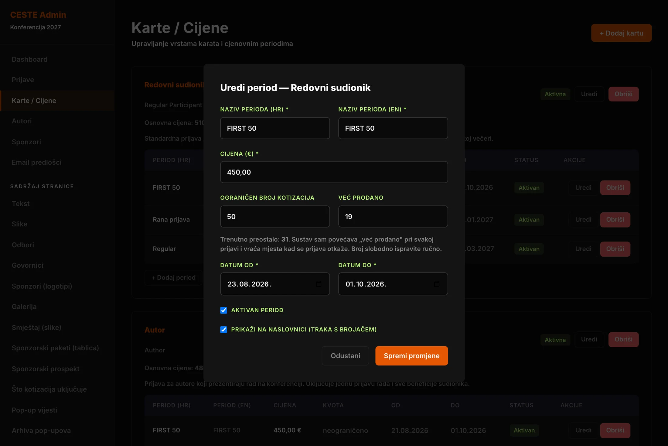Go to Govornici page
Viewport: 668px width, 446px height.
point(27,265)
